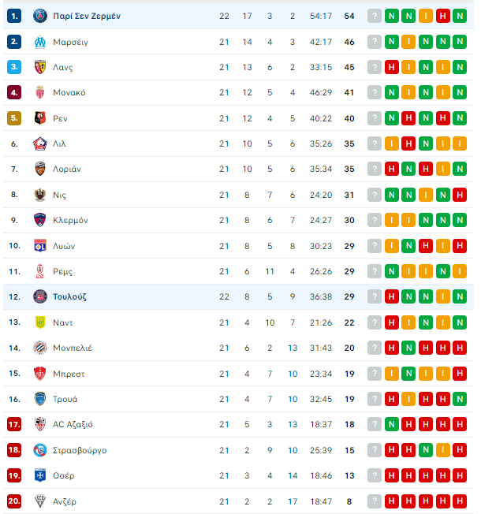Viewport: 481px width, 514px height.
Task: Click the Οσέρ club crest
Action: (40, 475)
